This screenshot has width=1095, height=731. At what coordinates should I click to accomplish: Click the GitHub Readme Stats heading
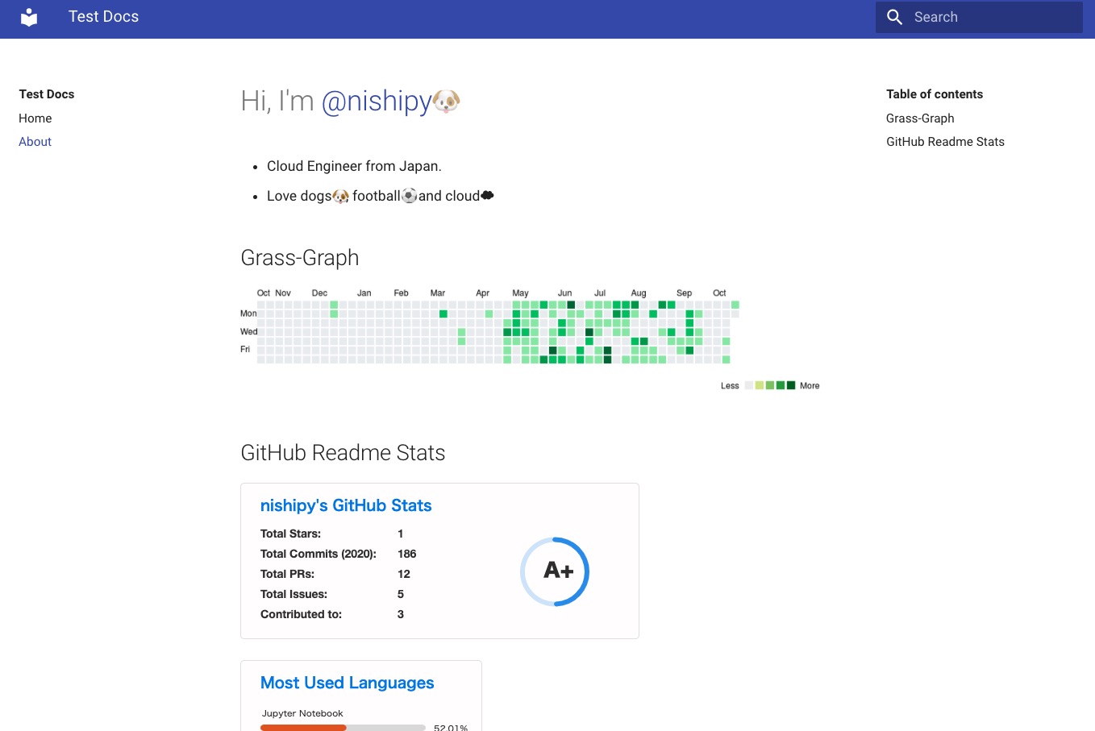point(343,453)
